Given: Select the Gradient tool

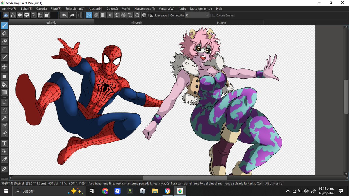Looking at the screenshot, I should (x=4, y=92).
